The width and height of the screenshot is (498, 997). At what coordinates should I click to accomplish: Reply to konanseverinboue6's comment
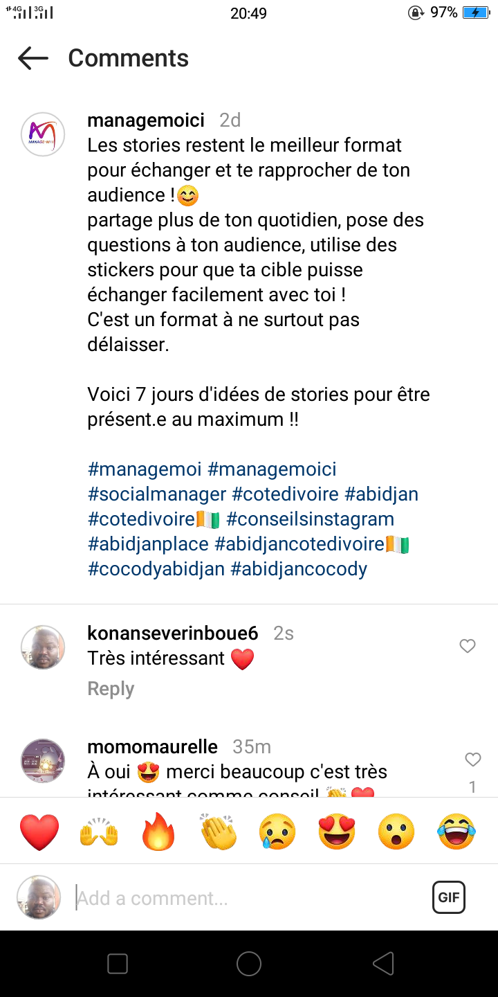111,689
